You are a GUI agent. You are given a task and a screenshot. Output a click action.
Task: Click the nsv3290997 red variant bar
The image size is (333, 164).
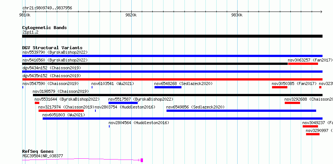coord(313,134)
